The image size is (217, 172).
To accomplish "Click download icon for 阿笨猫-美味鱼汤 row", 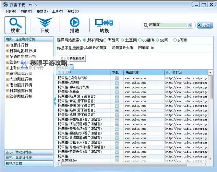I will [117, 129].
